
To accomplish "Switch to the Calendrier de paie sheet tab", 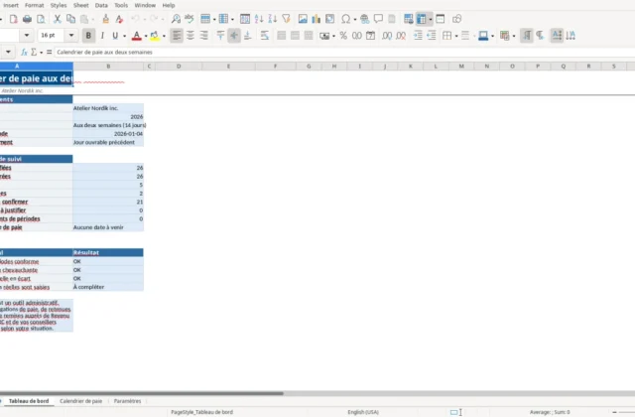I will point(81,401).
